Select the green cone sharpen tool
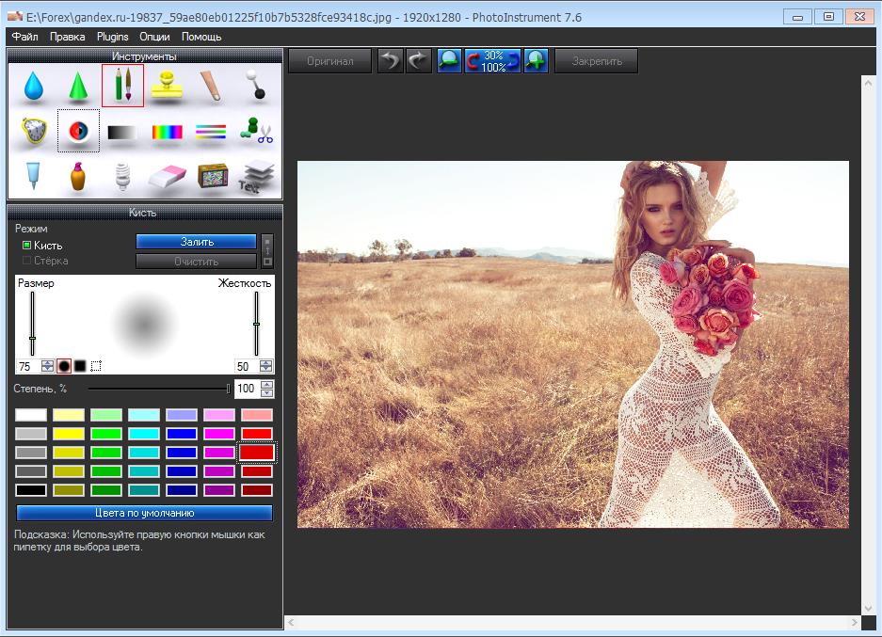 (78, 87)
